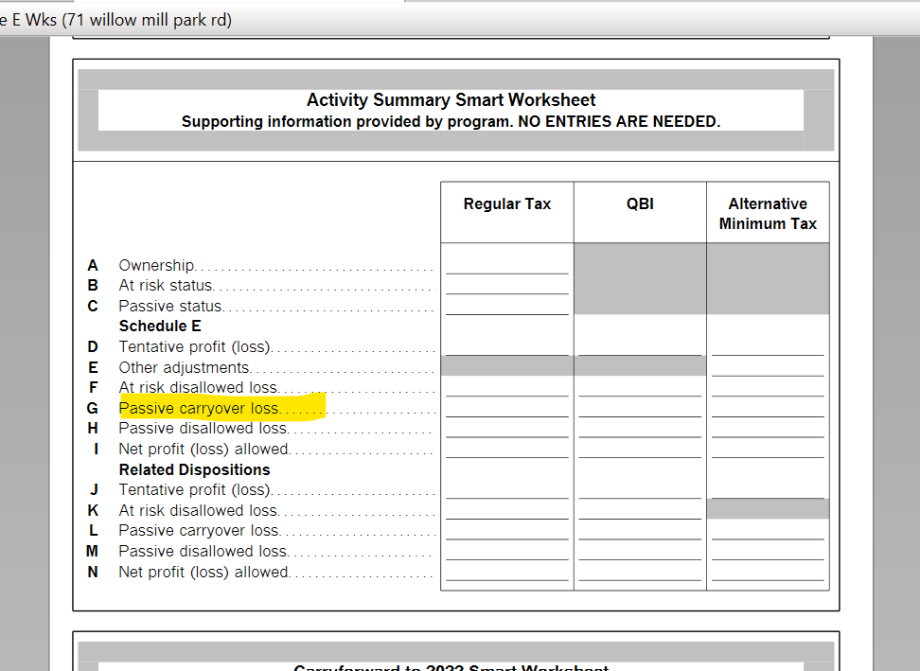Click the 'Ownership' row label
Image resolution: width=920 pixels, height=671 pixels.
[x=157, y=265]
